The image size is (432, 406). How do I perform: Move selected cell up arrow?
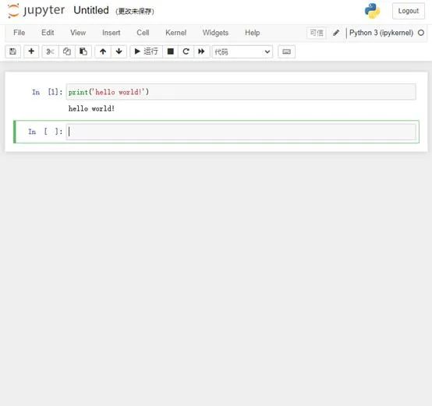click(x=103, y=51)
